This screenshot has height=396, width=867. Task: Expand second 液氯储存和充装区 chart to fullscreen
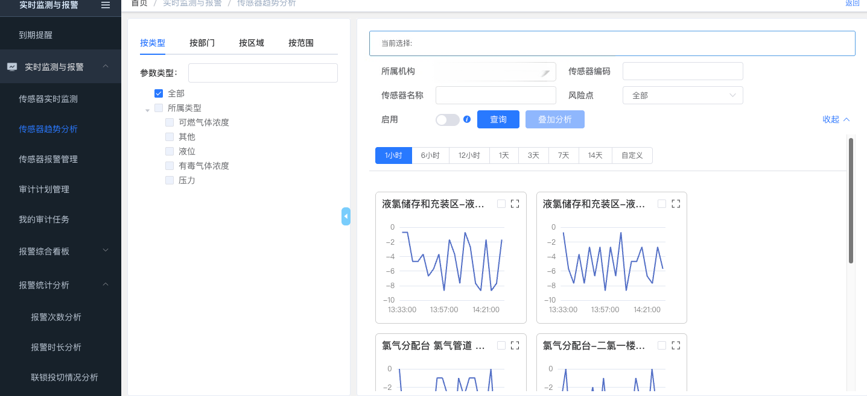[x=676, y=204]
